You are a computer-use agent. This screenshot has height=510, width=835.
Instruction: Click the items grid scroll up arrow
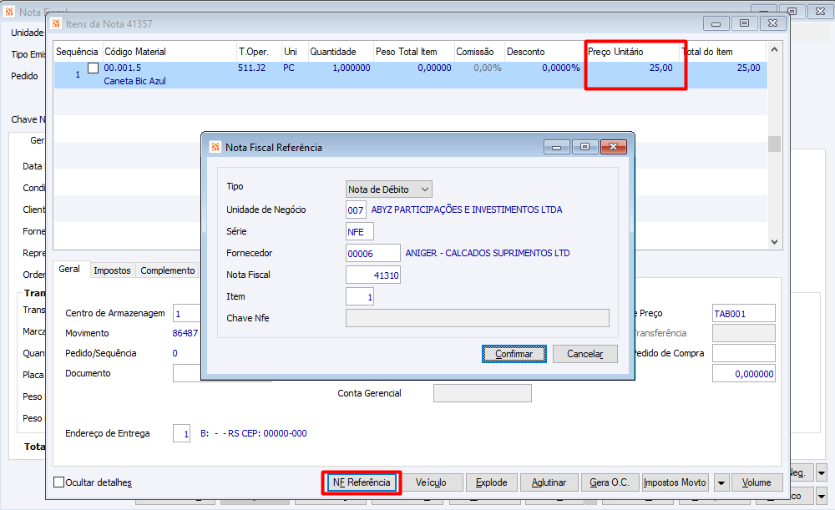point(774,49)
